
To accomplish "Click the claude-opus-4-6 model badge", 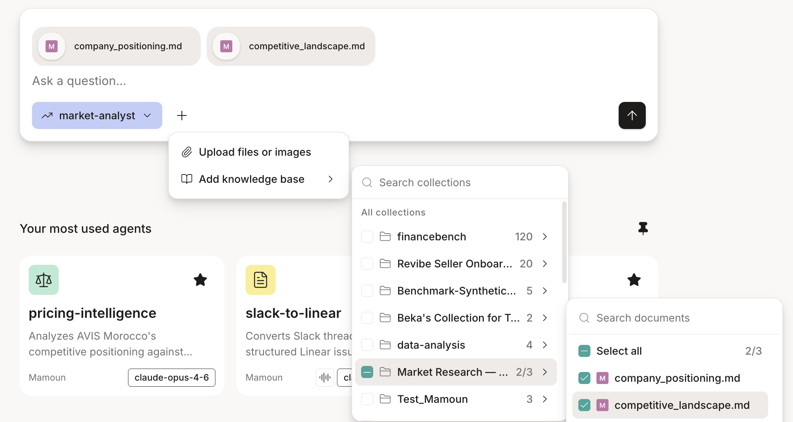I will 172,377.
